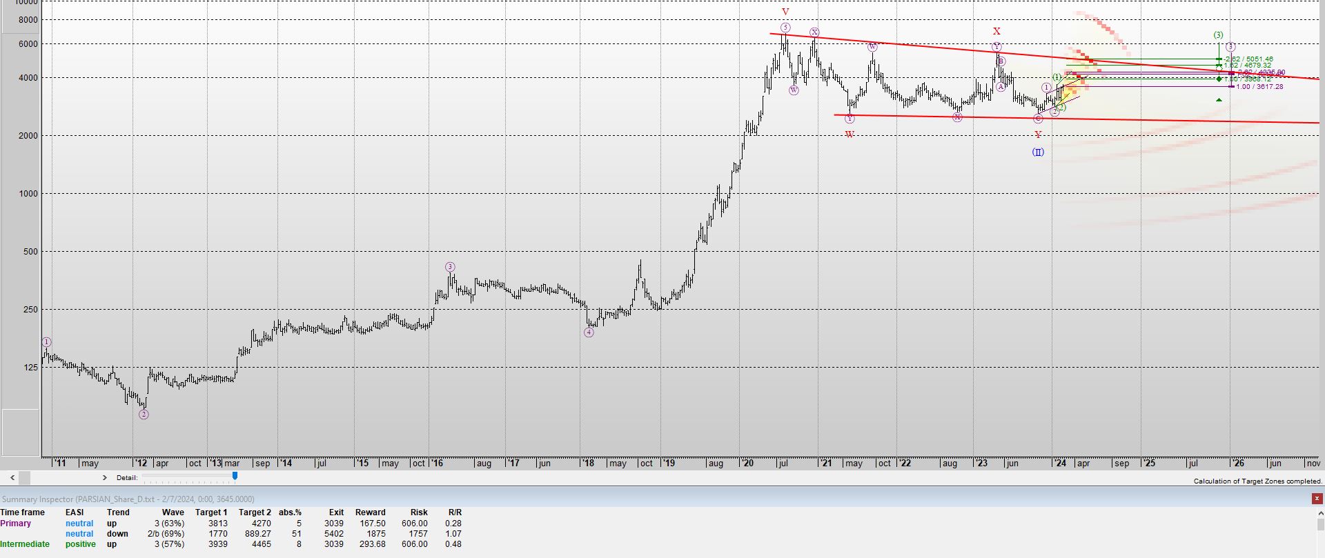Click the Summary Inspector scroll-up arrow

[1321, 513]
